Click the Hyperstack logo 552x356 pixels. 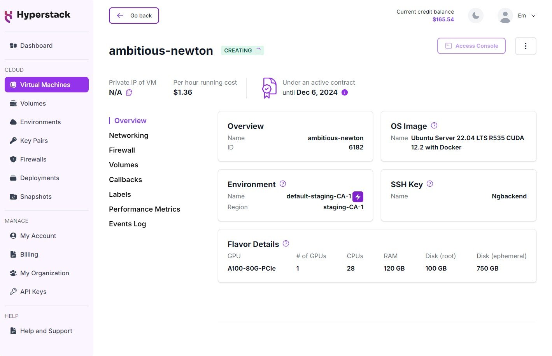37,16
